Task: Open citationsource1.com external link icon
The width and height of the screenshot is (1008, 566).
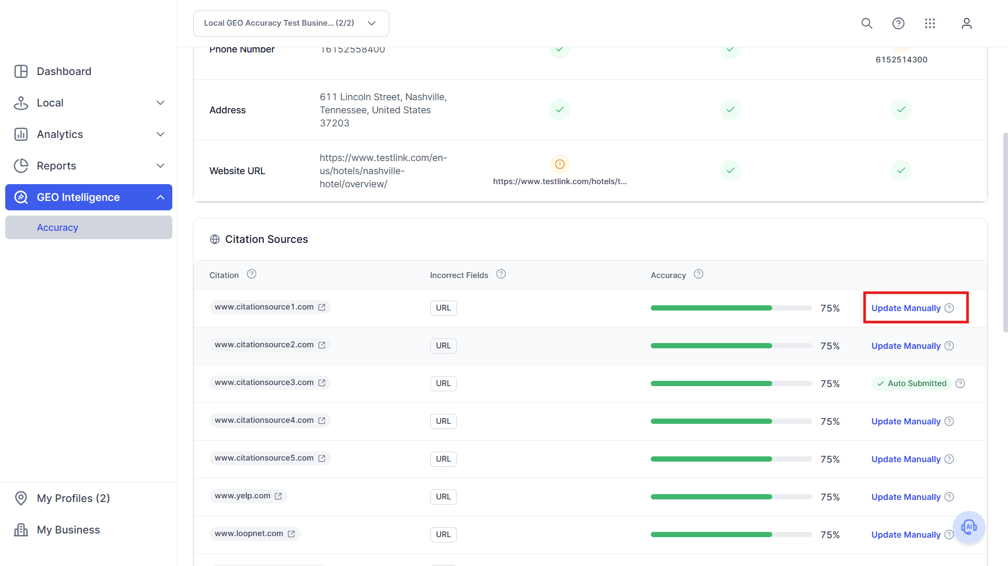Action: 322,307
